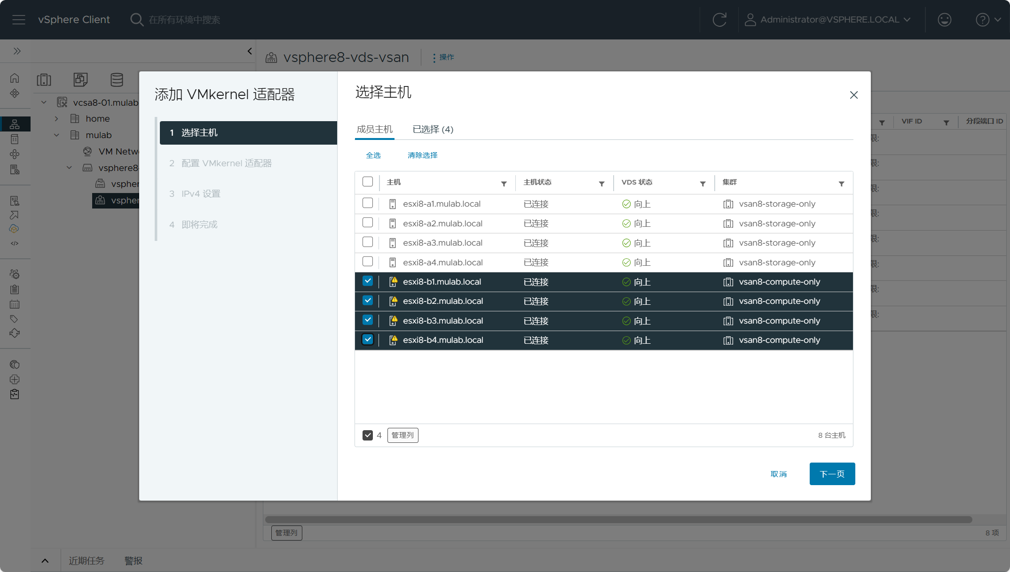Open Content Libraries sidebar icon
This screenshot has height=572, width=1010.
pos(15,139)
